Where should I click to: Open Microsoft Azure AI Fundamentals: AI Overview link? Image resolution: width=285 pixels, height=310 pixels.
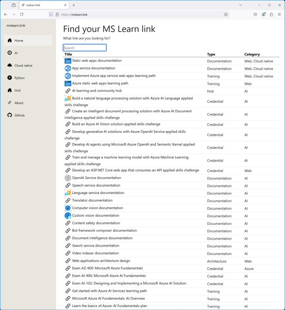(x=108, y=298)
